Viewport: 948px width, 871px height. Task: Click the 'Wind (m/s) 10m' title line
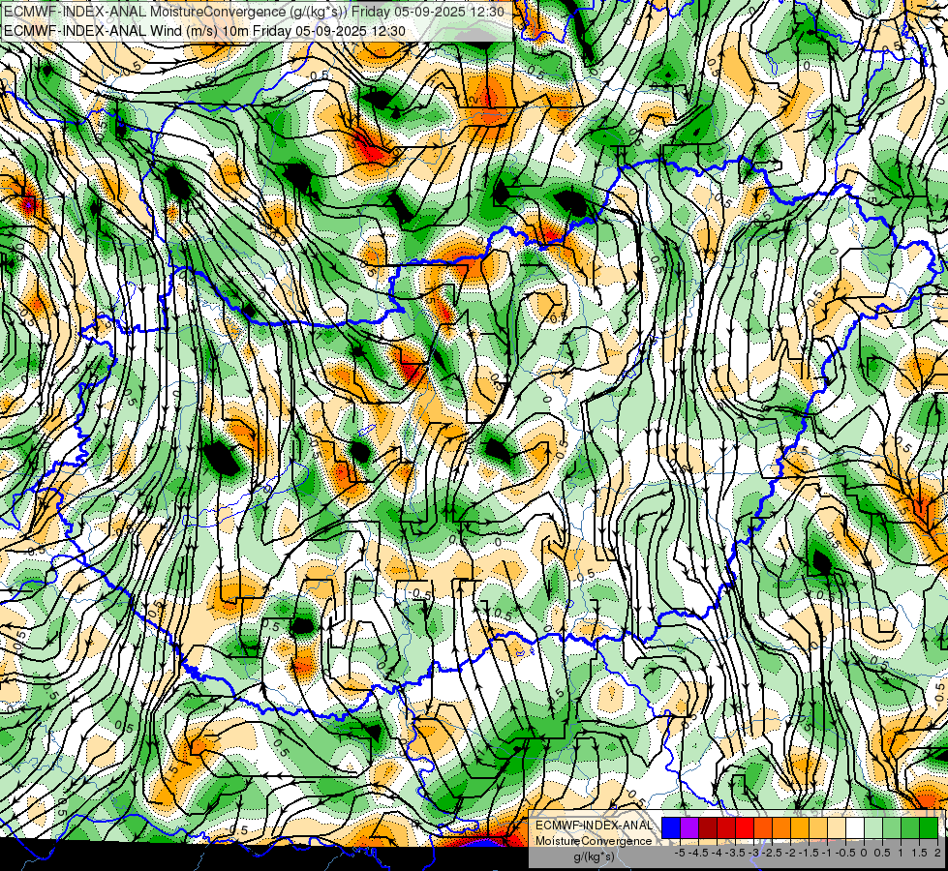click(204, 30)
